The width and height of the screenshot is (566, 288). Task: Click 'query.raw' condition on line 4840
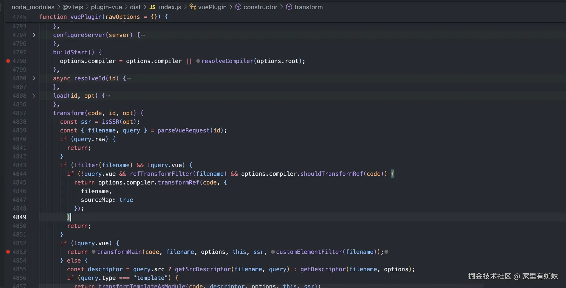coord(89,139)
